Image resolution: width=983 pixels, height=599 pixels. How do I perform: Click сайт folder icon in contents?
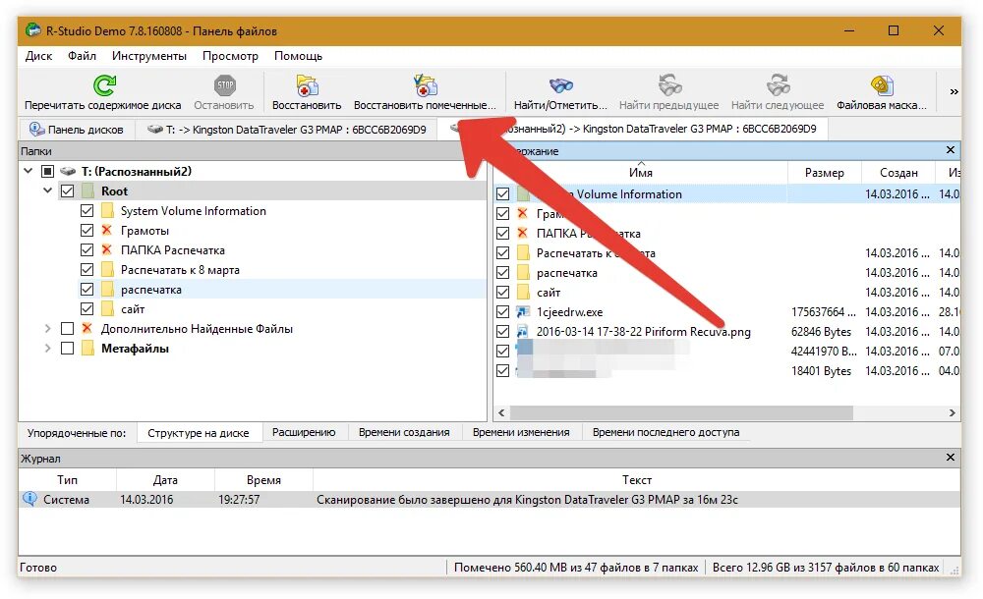click(523, 292)
